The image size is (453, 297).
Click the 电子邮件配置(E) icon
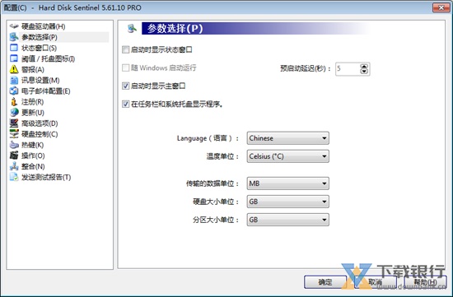click(14, 91)
